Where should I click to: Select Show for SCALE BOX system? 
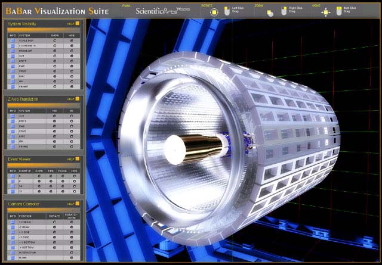coord(54,40)
